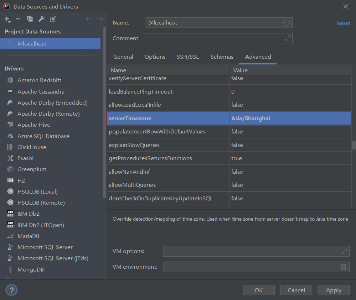Click the Azure SQL Database icon
This screenshot has height=300, width=356.
click(10, 136)
